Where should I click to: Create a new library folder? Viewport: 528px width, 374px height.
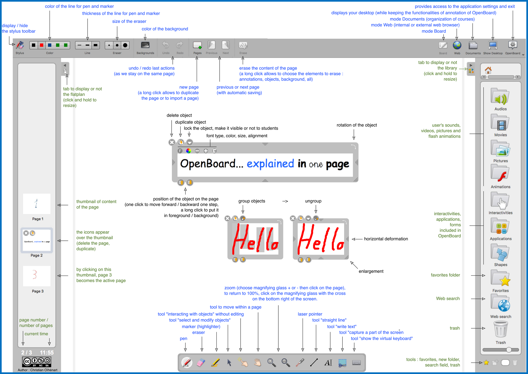click(495, 363)
